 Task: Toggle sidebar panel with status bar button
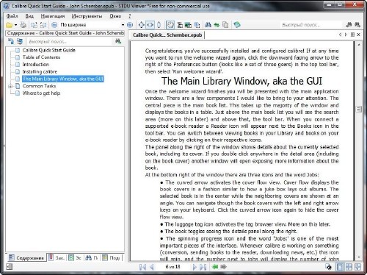[9, 267]
